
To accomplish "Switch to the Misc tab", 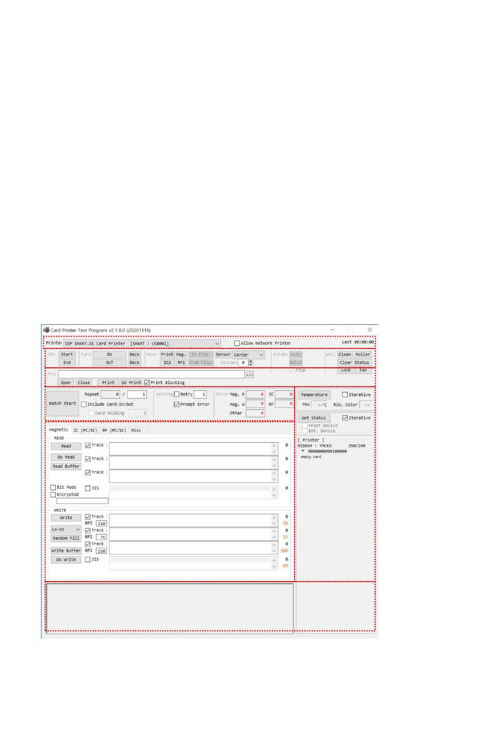I will point(136,431).
